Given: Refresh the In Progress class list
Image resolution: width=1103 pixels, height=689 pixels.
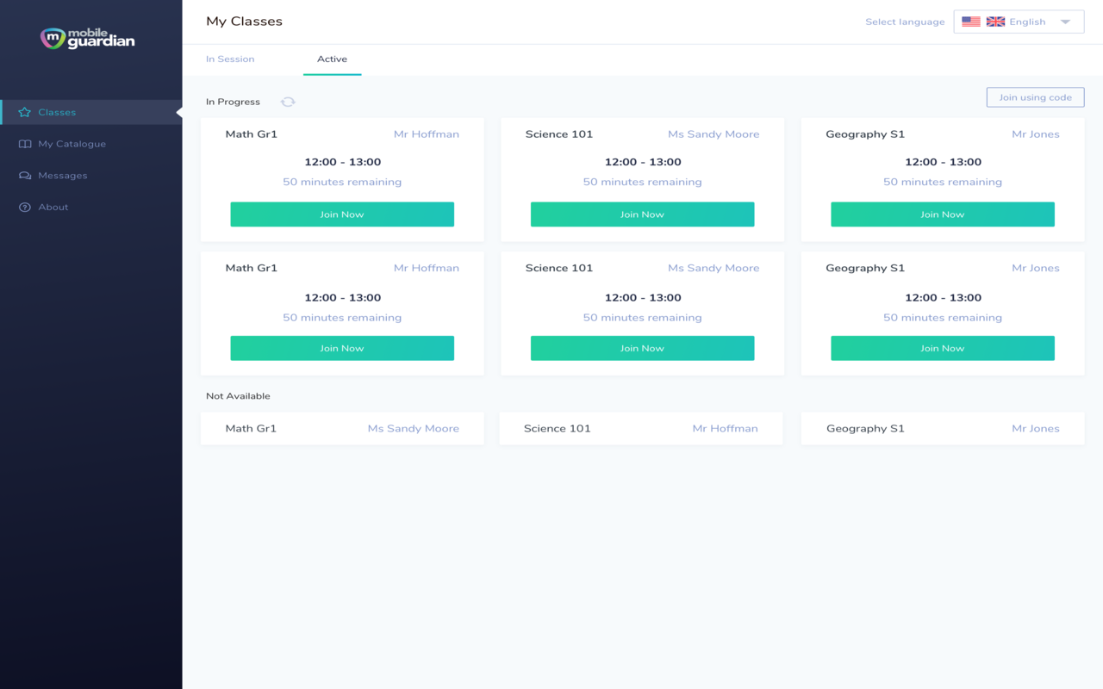Looking at the screenshot, I should click(x=288, y=102).
